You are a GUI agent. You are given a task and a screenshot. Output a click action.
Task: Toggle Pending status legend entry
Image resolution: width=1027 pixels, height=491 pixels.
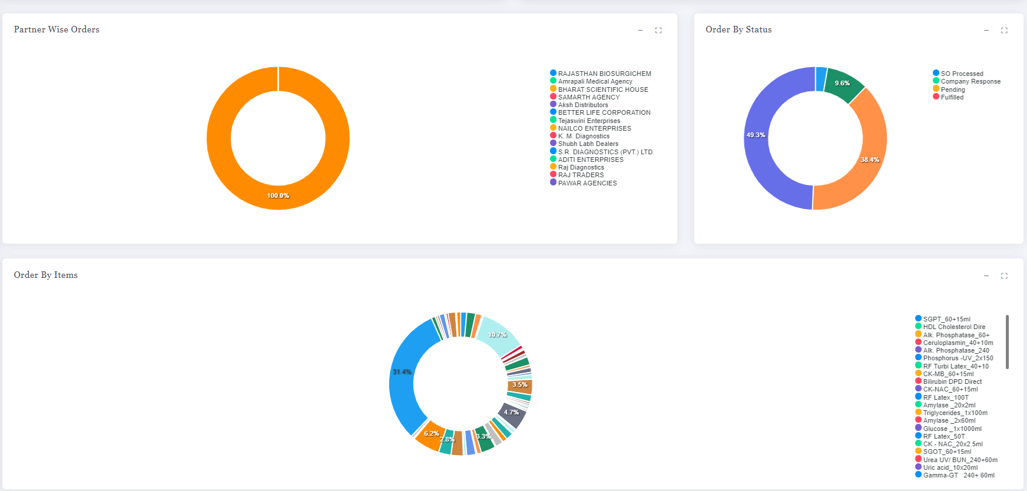(x=949, y=89)
